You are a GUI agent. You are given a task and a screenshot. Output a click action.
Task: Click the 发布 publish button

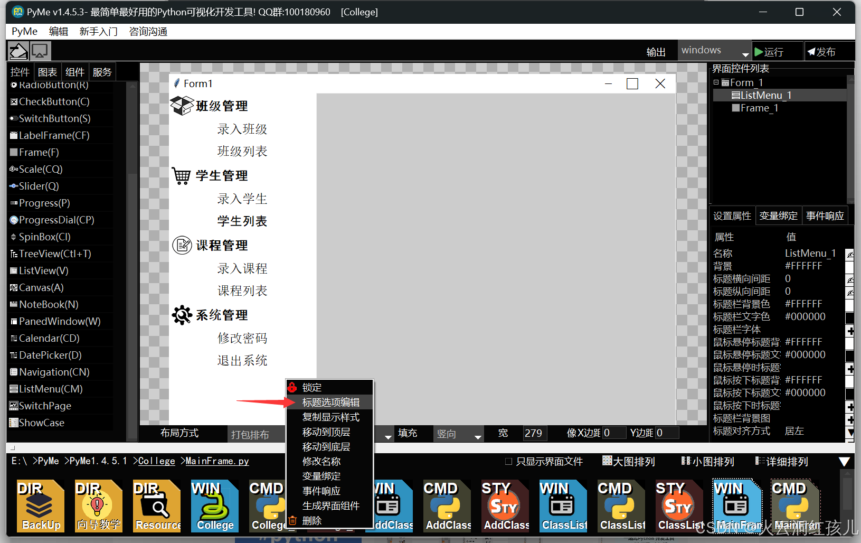[x=828, y=52]
